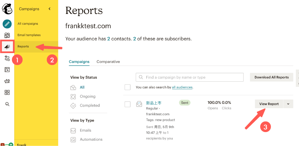The width and height of the screenshot is (299, 146).
Task: Open the Website icon in sidebar
Action: (7, 70)
